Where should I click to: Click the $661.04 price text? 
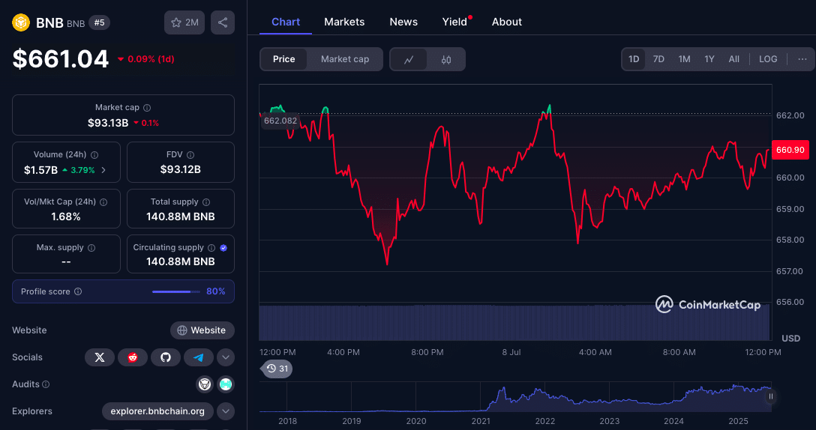click(x=60, y=58)
